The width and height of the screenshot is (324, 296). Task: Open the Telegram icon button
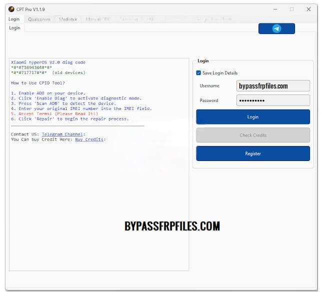click(x=276, y=28)
